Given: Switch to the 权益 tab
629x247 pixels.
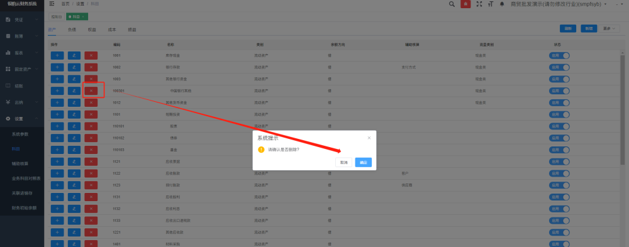Looking at the screenshot, I should click(x=92, y=30).
